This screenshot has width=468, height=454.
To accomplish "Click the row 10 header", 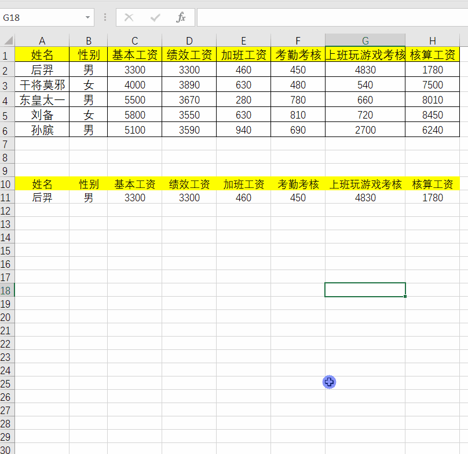I will point(7,184).
